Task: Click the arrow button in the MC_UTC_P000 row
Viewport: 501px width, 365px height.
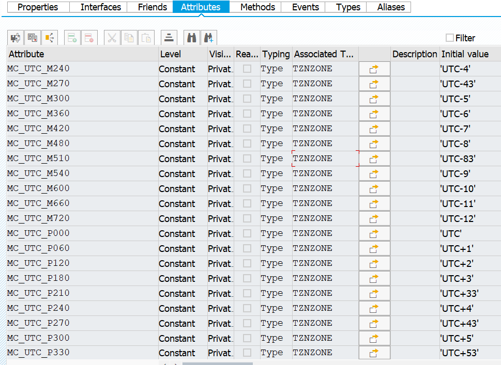Action: click(374, 233)
